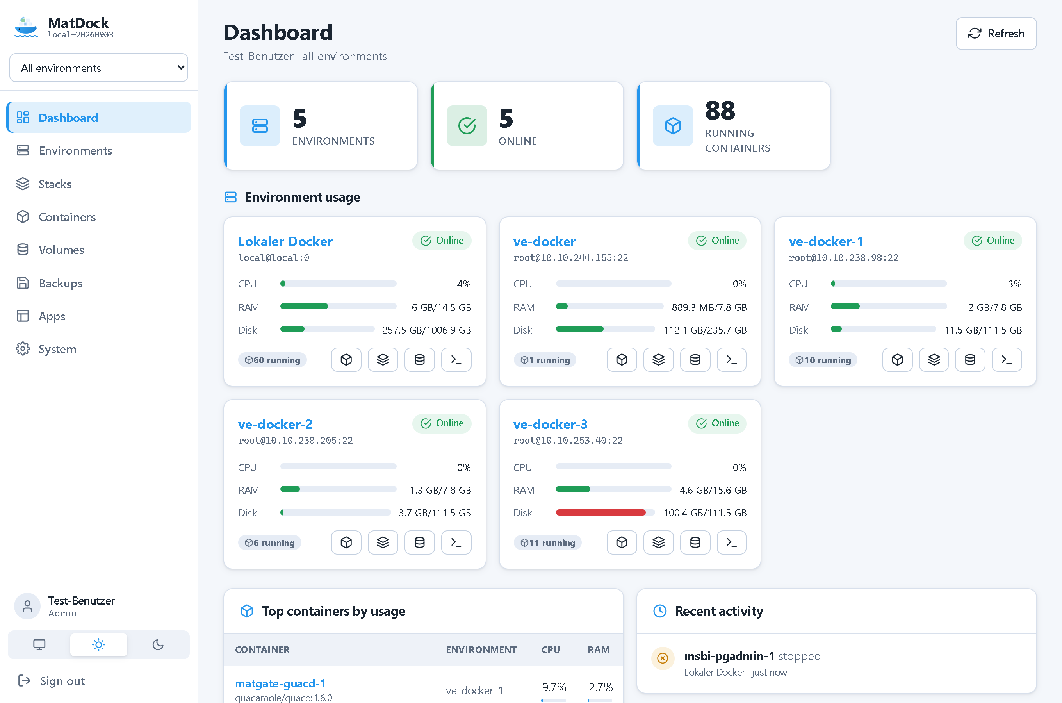Open the All environments dropdown

(98, 68)
